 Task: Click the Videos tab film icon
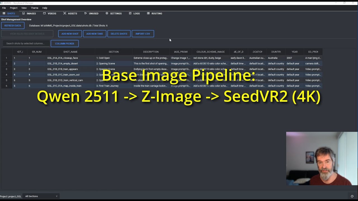click(x=44, y=13)
